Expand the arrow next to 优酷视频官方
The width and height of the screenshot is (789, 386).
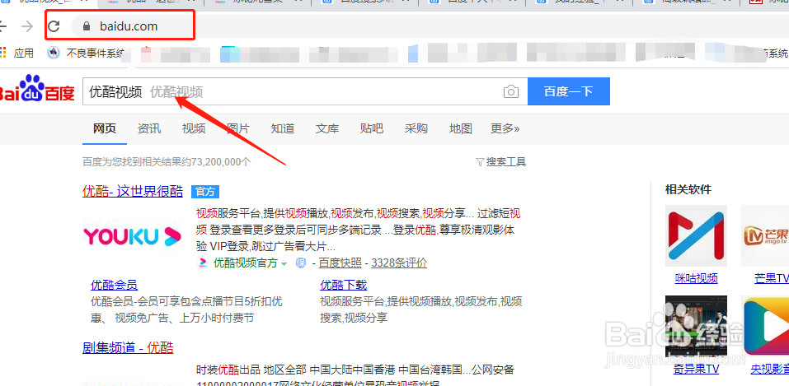coord(284,264)
